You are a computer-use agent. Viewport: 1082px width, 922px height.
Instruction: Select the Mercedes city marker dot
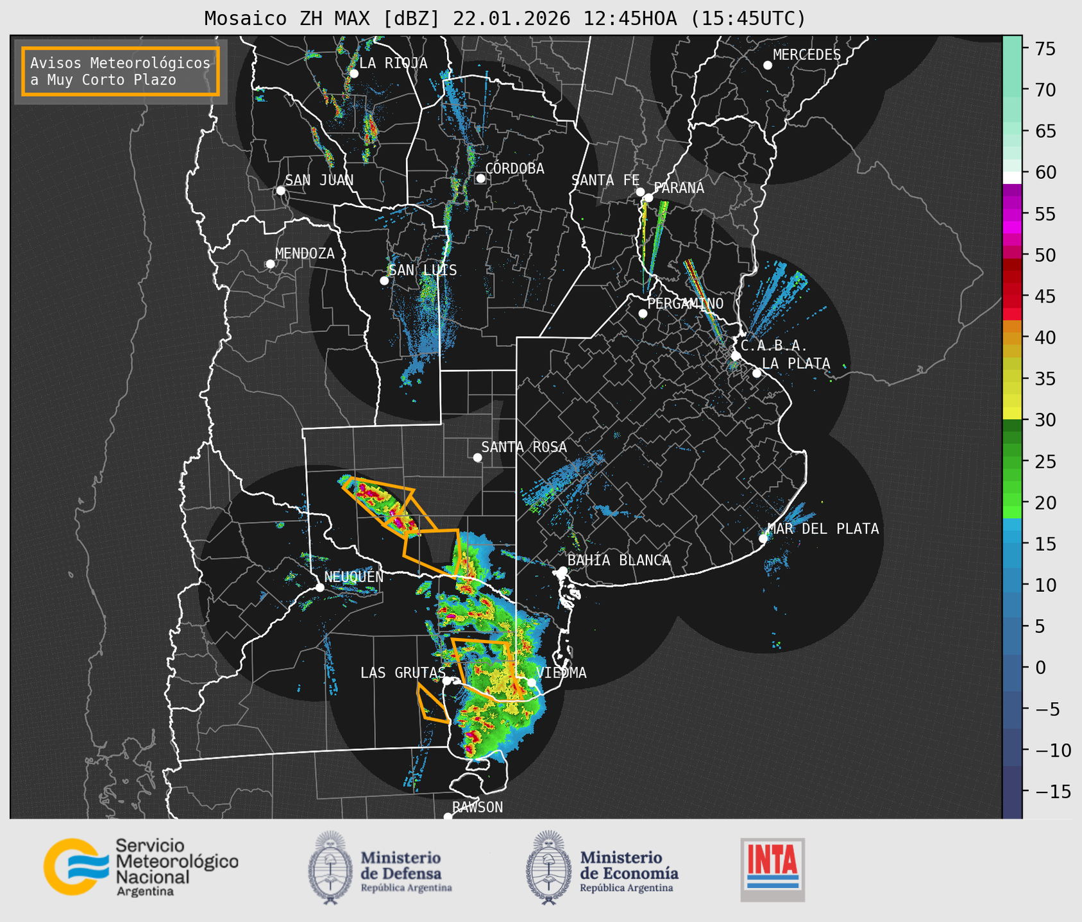tap(768, 65)
